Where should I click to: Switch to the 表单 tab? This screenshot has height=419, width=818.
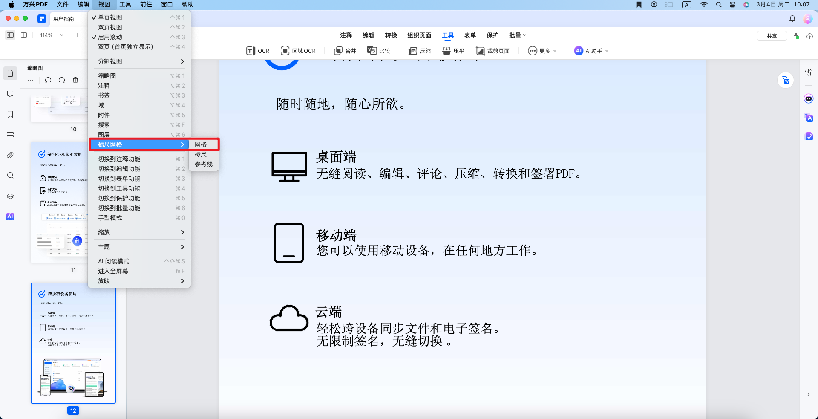tap(470, 35)
